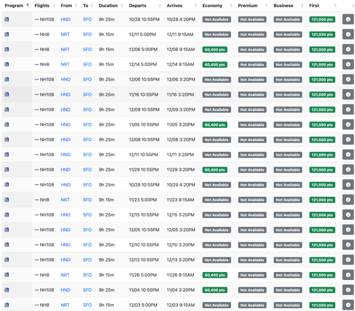The height and width of the screenshot is (311, 355).
Task: Sort flights by Duration column
Action: point(108,6)
